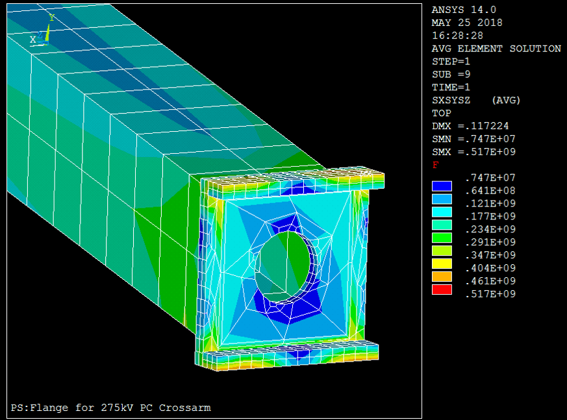This screenshot has height=420, width=567.
Task: Click the TIME=1 label in legend
Action: point(451,87)
